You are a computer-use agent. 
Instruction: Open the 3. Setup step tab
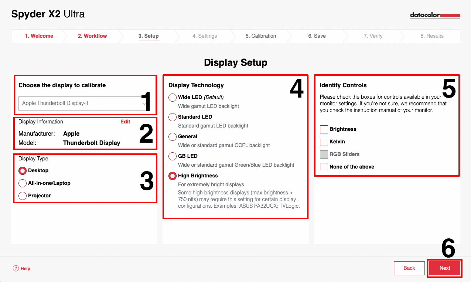(149, 36)
